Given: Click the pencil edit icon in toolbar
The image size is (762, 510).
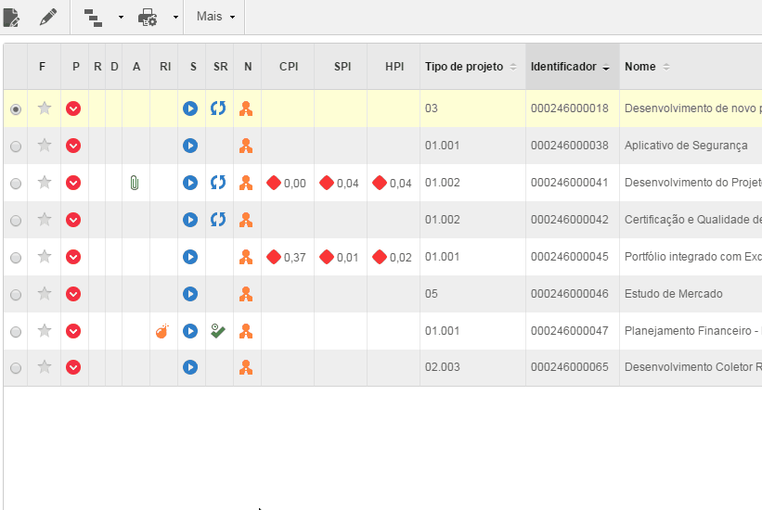Looking at the screenshot, I should (x=48, y=17).
